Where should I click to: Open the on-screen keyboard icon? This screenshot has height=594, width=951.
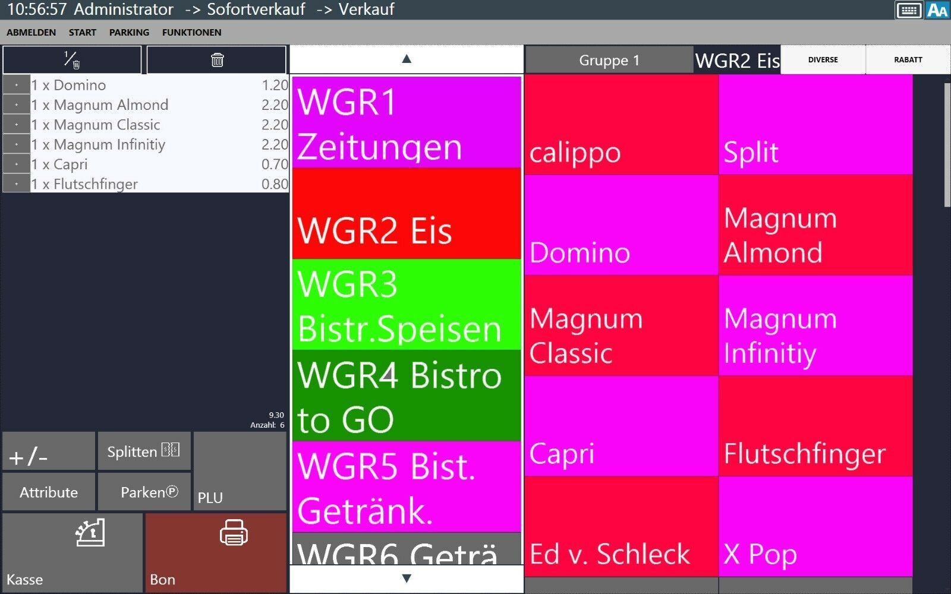tap(908, 10)
